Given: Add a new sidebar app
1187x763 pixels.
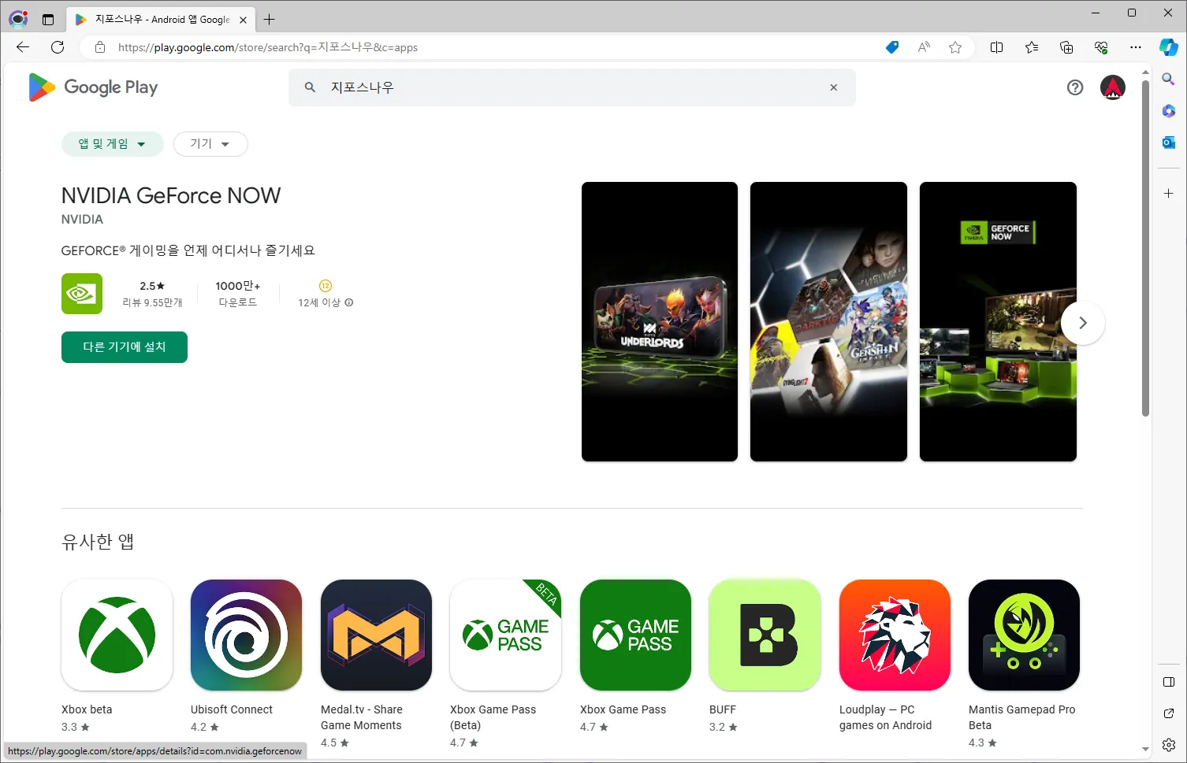Looking at the screenshot, I should (x=1169, y=193).
